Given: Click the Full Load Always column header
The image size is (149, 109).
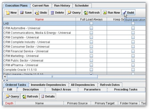Looking at the screenshot, I should click(91, 19).
